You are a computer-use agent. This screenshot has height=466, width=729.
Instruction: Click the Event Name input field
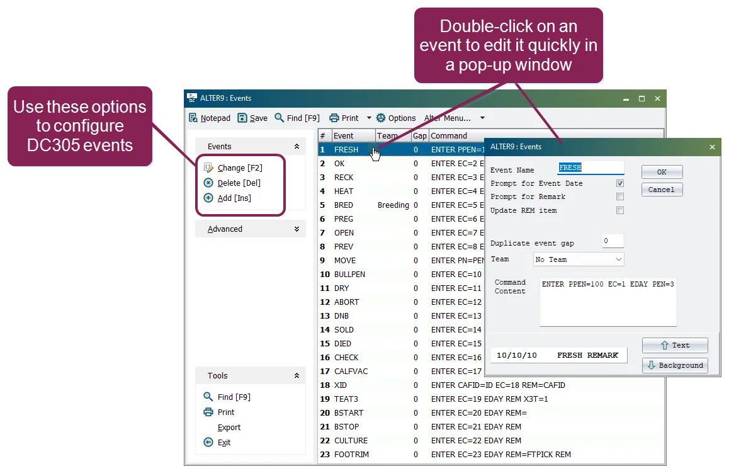591,168
